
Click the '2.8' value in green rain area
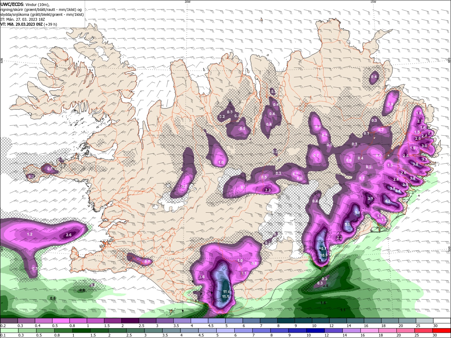pyautogui.click(x=326, y=286)
